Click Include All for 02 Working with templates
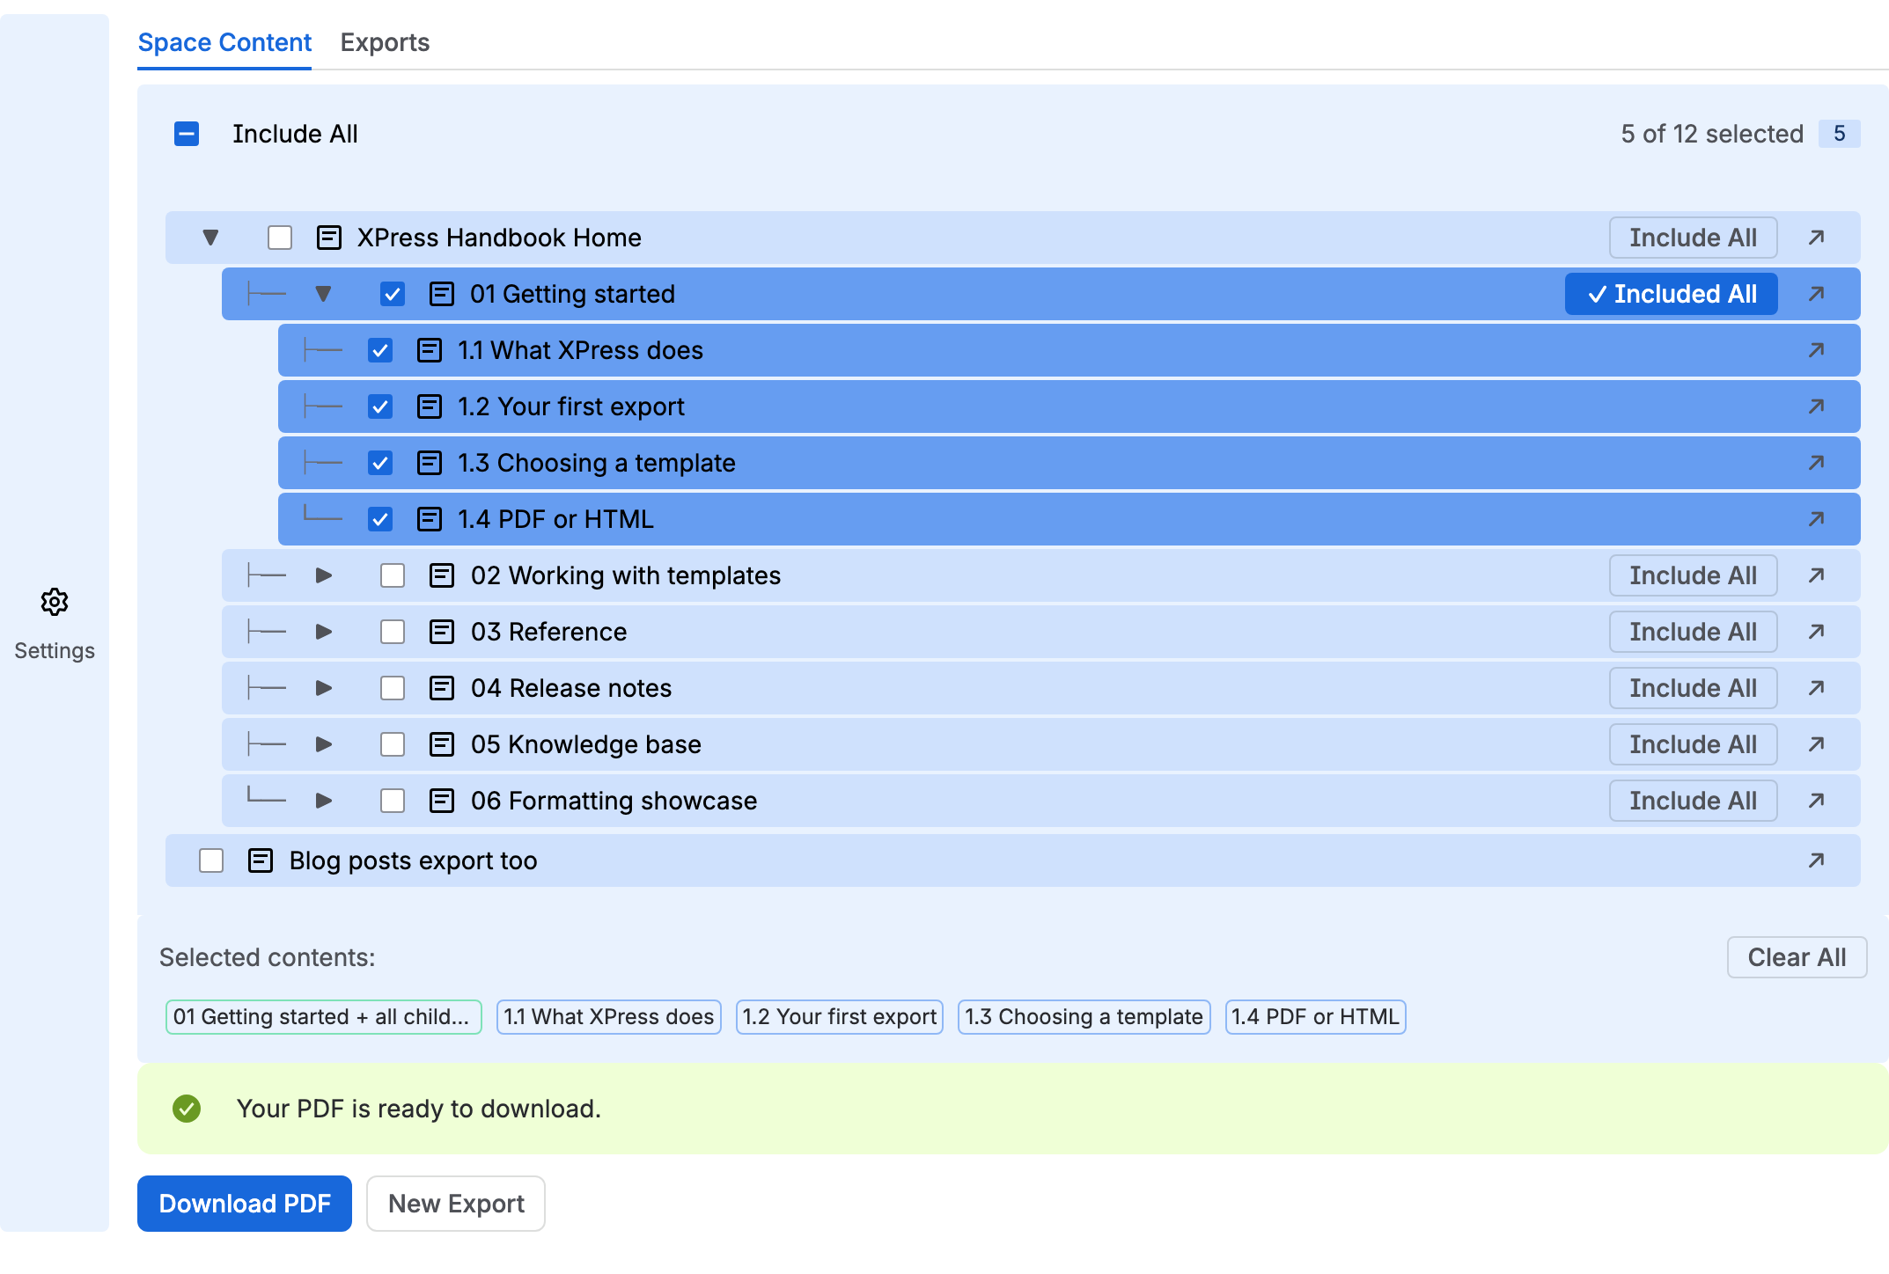1889x1274 pixels. pos(1693,575)
